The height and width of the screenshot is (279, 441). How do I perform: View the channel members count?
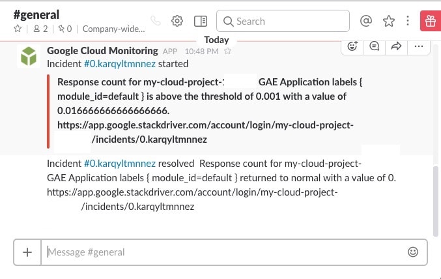[40, 29]
